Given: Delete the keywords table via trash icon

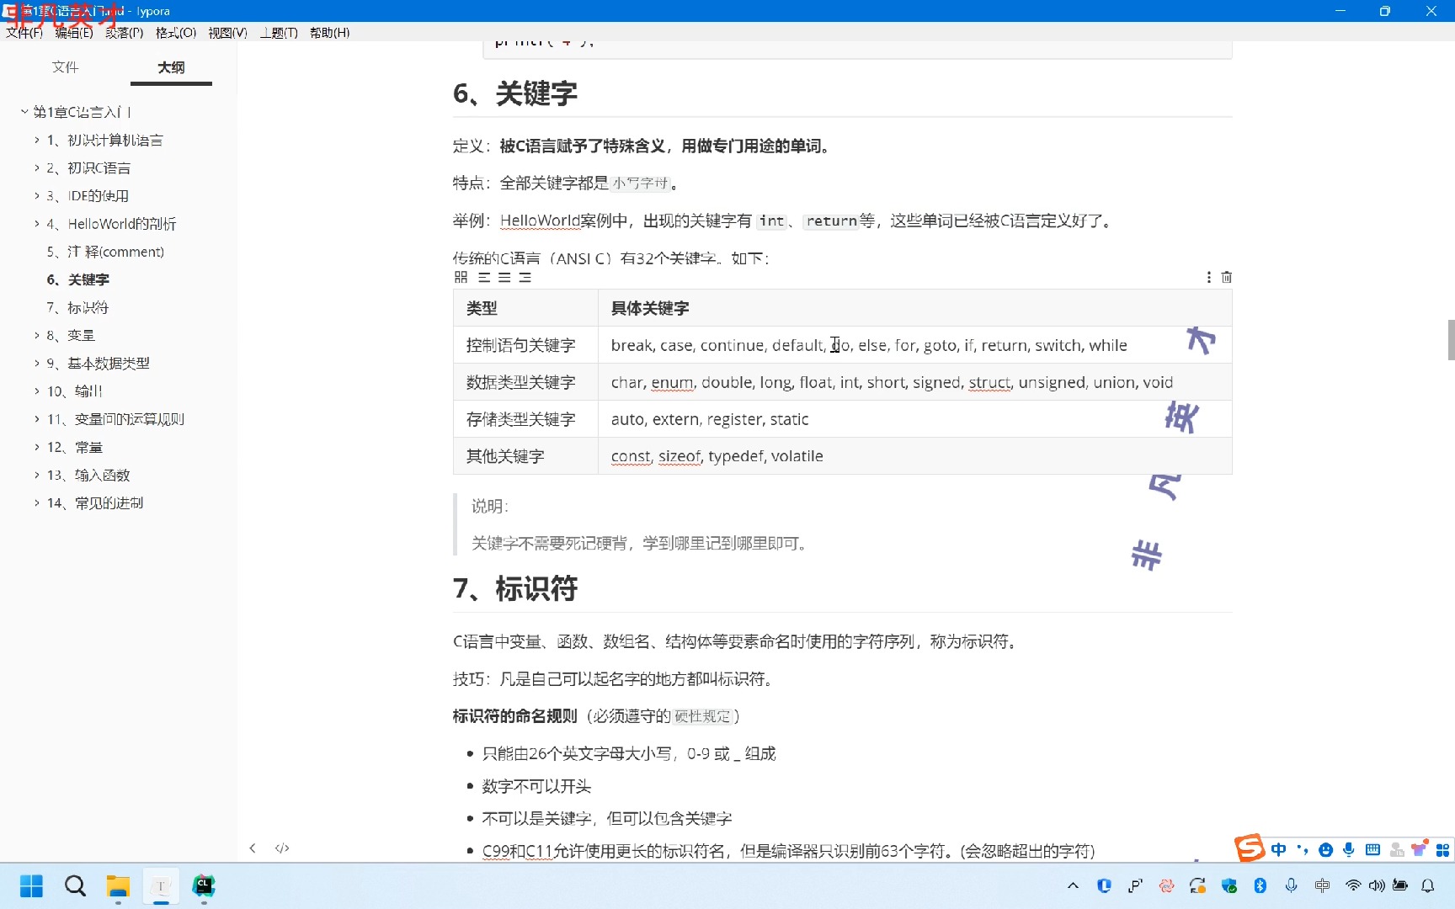Looking at the screenshot, I should point(1227,277).
